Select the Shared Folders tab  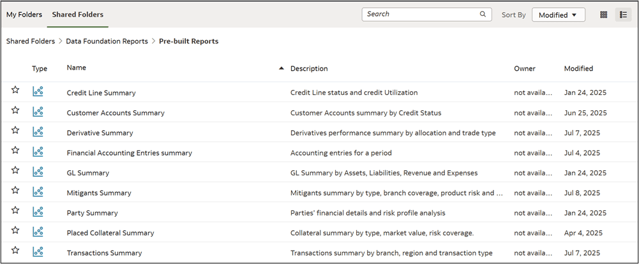click(x=77, y=14)
